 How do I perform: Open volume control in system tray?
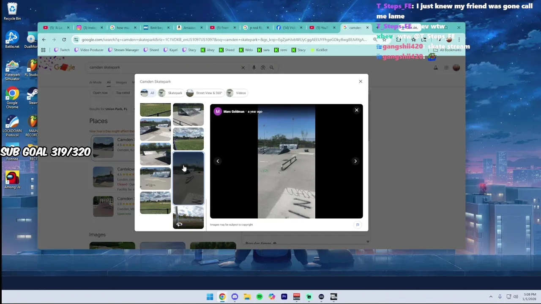point(516,297)
